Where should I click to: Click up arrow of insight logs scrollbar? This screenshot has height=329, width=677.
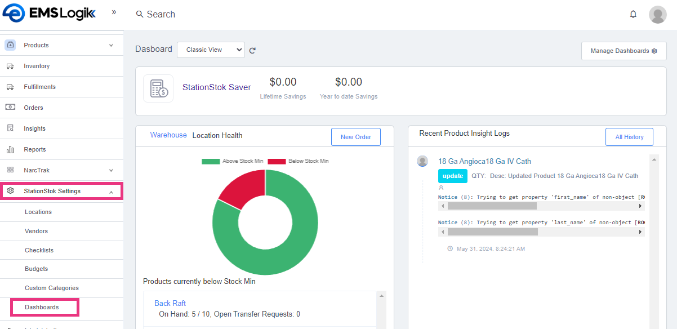pyautogui.click(x=654, y=159)
